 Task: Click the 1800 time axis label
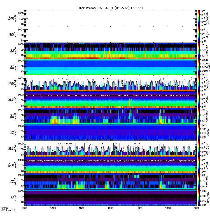(x=24, y=208)
